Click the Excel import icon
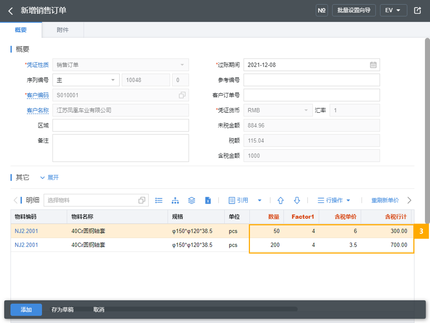 click(208, 200)
